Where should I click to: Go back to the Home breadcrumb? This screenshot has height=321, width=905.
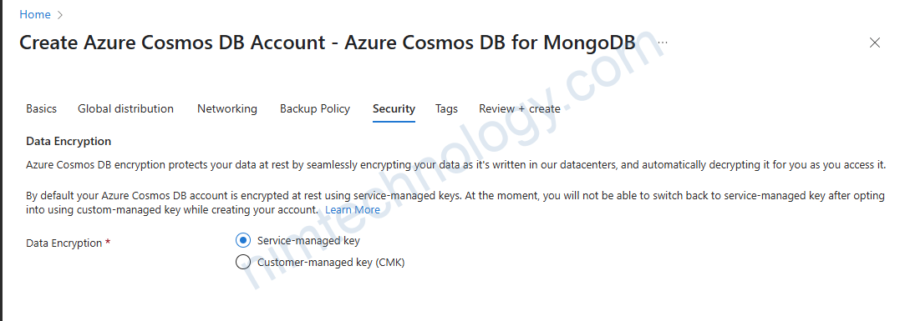(x=34, y=14)
